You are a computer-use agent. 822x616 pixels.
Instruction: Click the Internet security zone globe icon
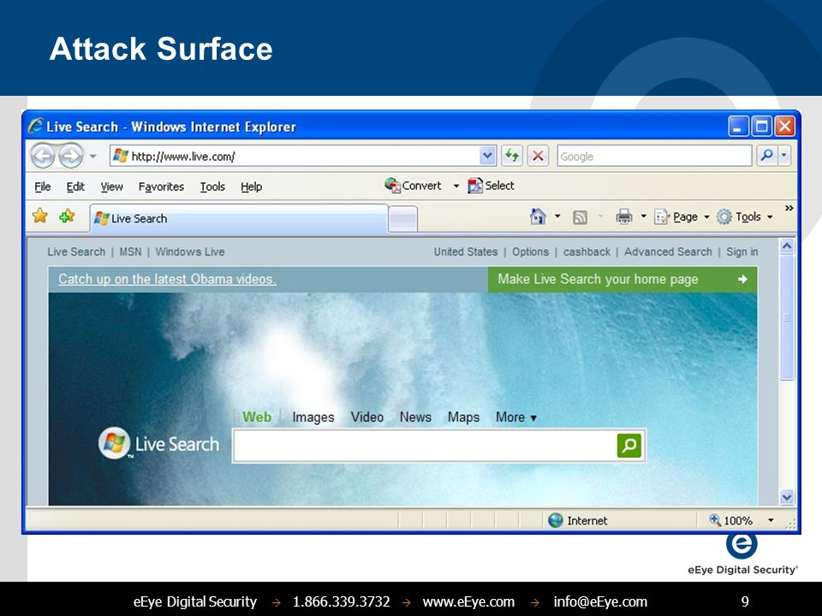point(555,520)
